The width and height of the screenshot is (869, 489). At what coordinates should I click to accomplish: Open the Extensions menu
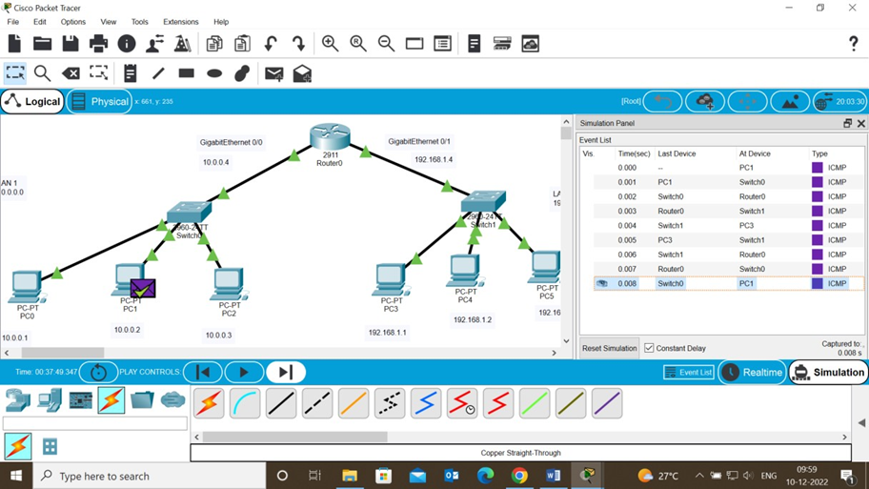pyautogui.click(x=180, y=22)
